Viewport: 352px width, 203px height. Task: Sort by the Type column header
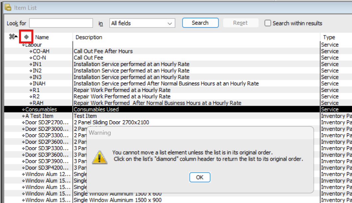click(x=329, y=37)
